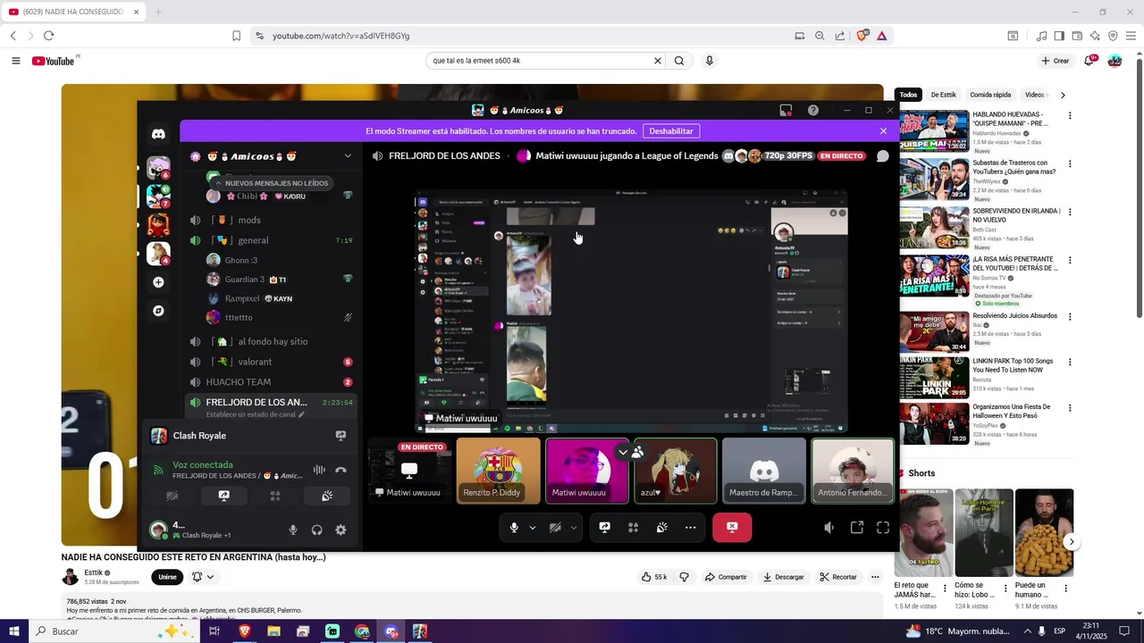Dislike the YouTube video
1144x643 pixels.
[684, 577]
